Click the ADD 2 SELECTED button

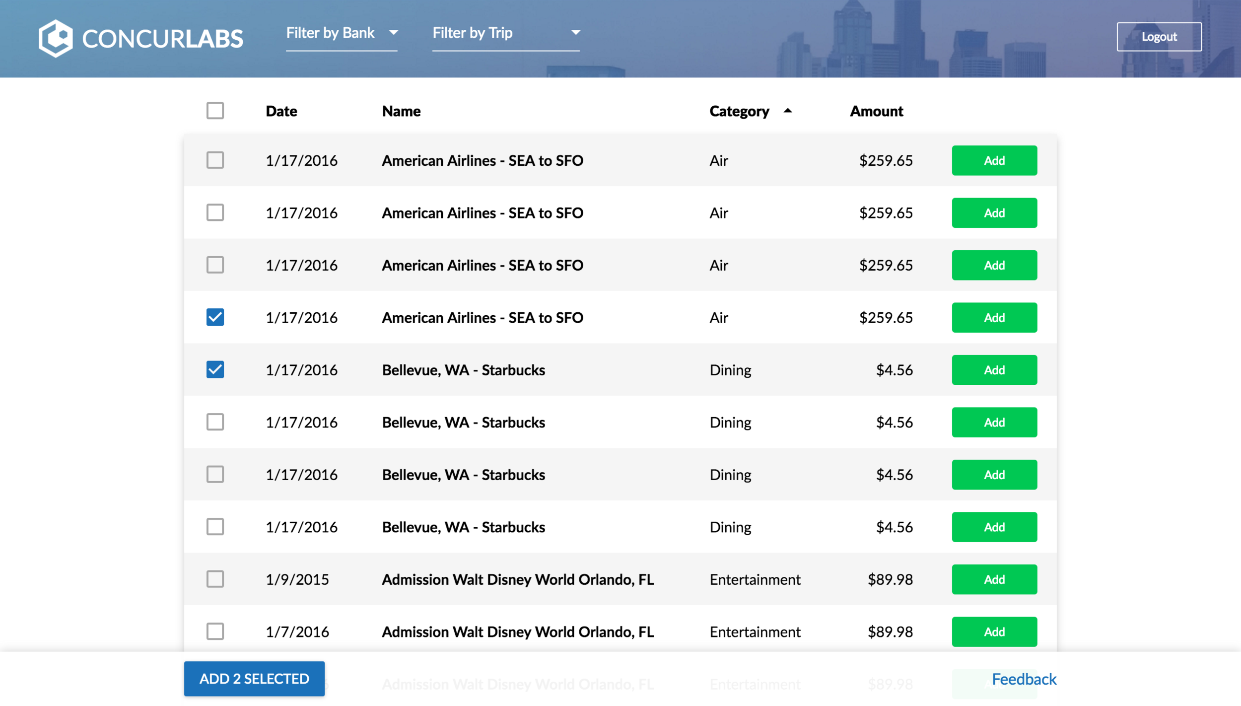[x=254, y=679]
